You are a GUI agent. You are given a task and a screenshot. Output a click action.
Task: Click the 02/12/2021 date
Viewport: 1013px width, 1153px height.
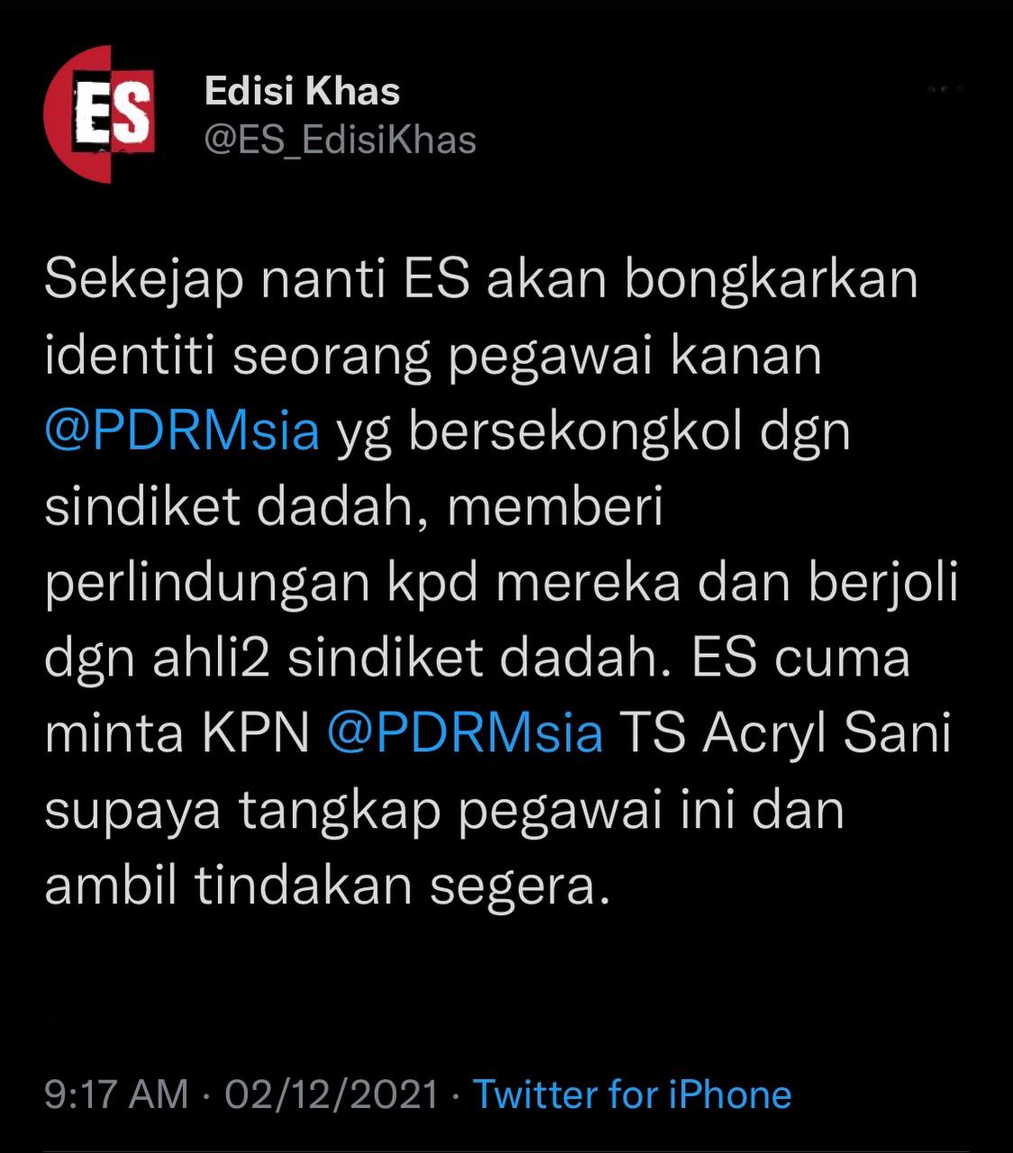point(331,1094)
